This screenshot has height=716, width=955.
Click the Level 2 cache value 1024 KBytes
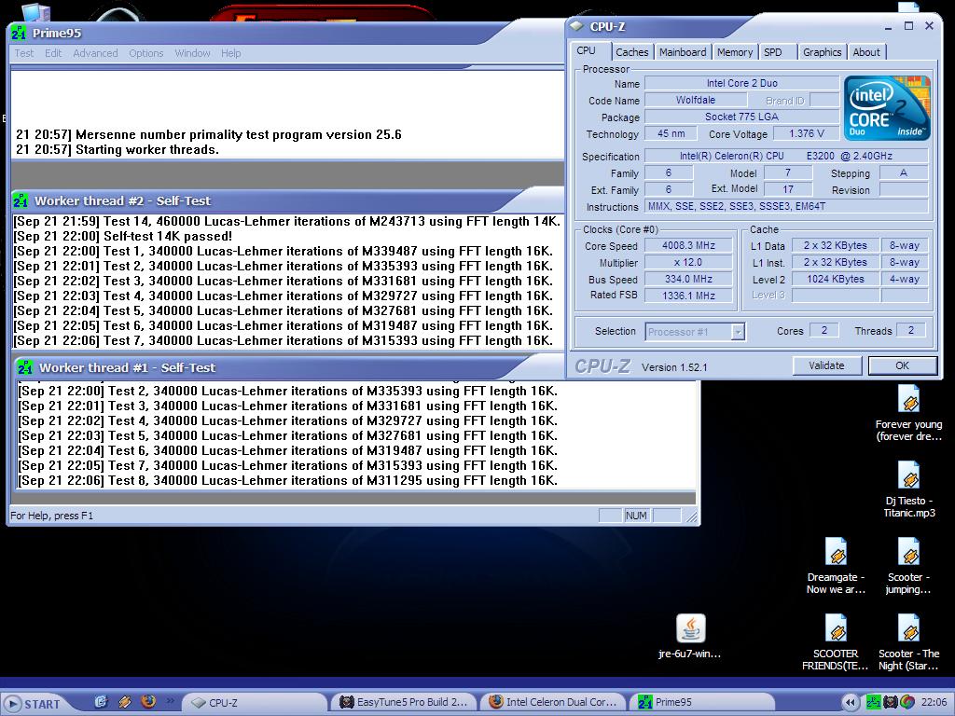point(835,279)
